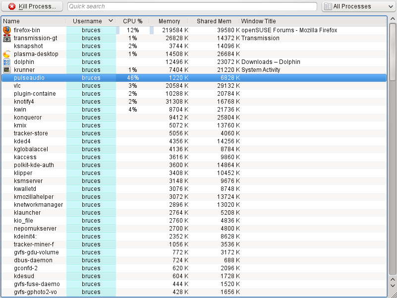Viewport: 397px width, 298px height.
Task: Select the kded4 process
Action: point(22,141)
